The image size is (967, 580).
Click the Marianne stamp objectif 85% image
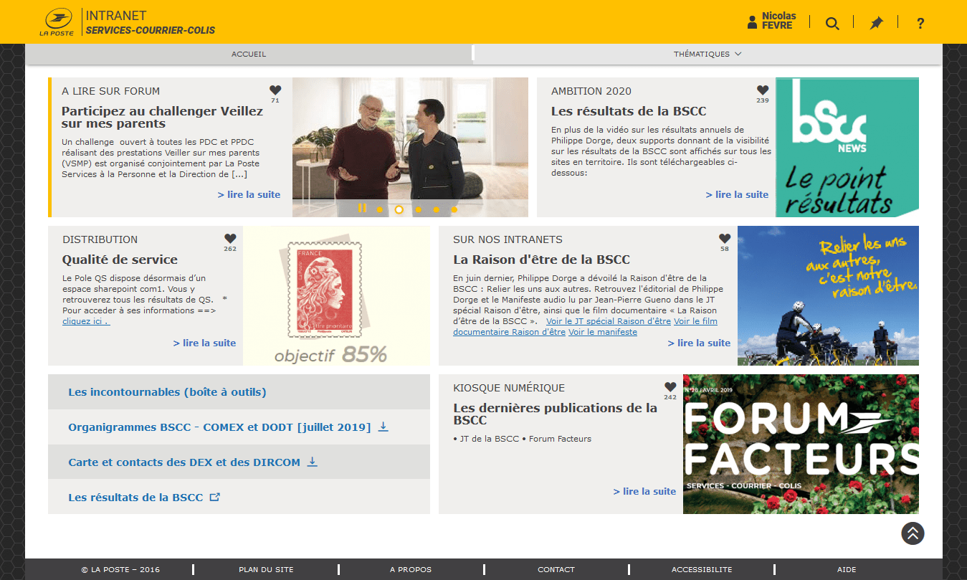click(x=336, y=295)
